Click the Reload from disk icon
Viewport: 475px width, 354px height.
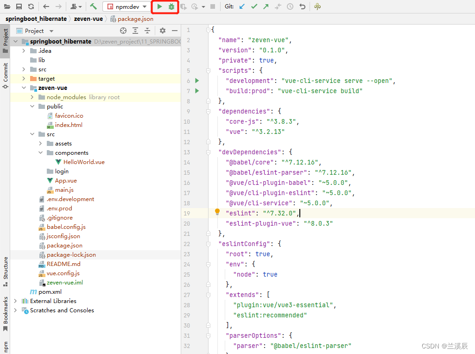[x=31, y=6]
